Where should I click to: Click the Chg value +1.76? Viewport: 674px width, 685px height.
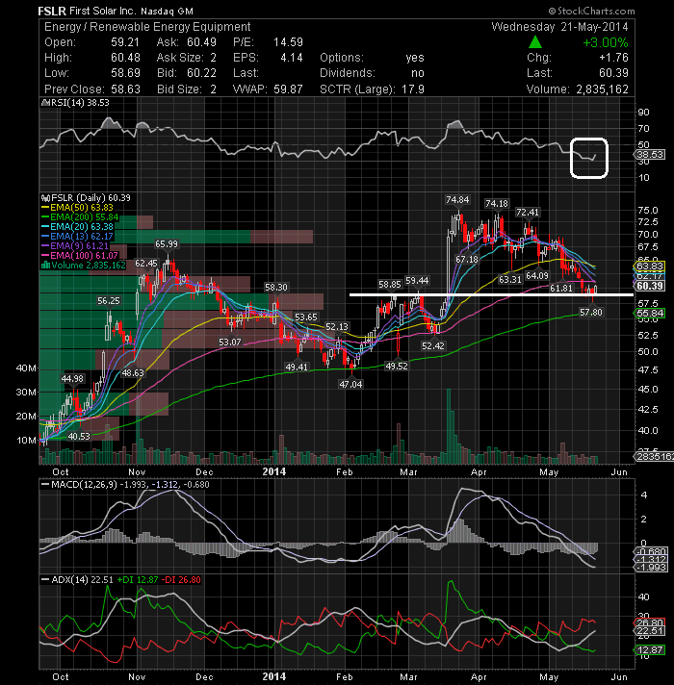[x=613, y=58]
